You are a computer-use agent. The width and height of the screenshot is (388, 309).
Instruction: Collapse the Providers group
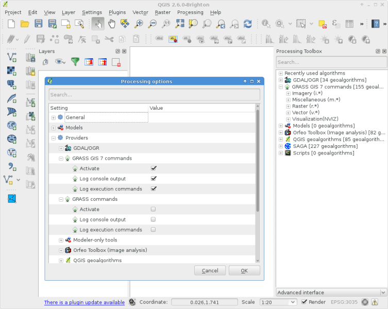coord(54,138)
